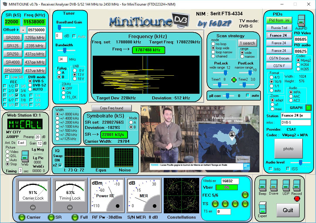Click the Station name field

(x=296, y=115)
